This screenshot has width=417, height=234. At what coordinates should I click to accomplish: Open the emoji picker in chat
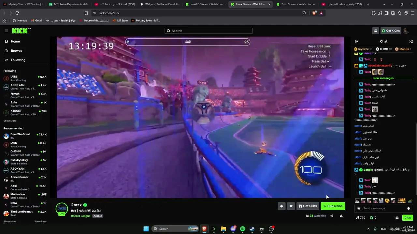click(409, 208)
